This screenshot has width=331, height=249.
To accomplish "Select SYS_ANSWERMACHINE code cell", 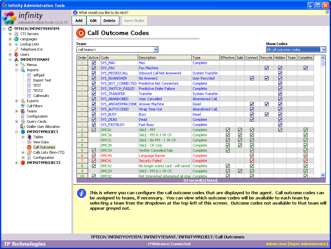I will coord(119,104).
